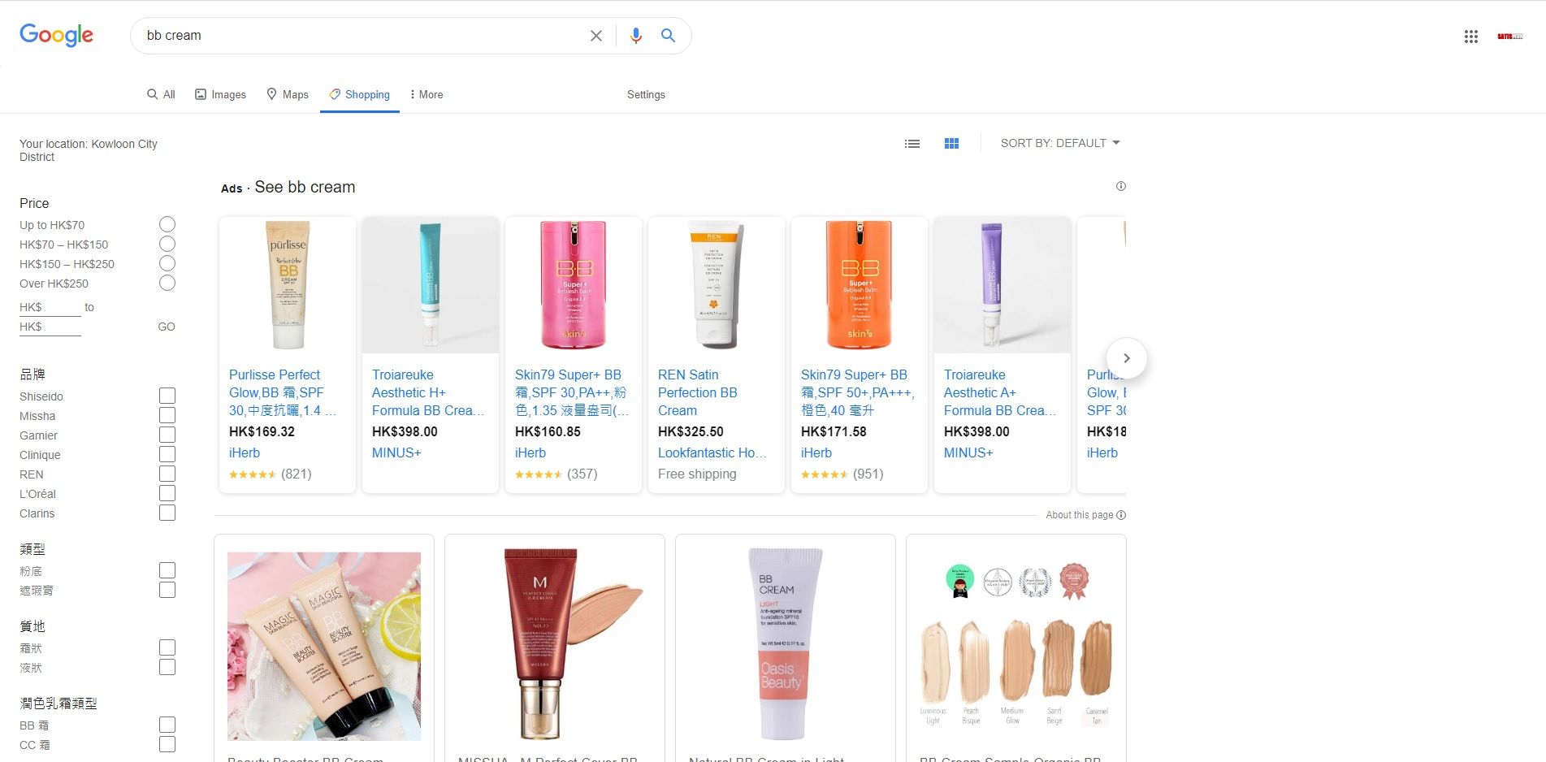Open the 357 reviews rating for pink Skin79
Viewport: 1546px width, 762px height.
tap(556, 474)
